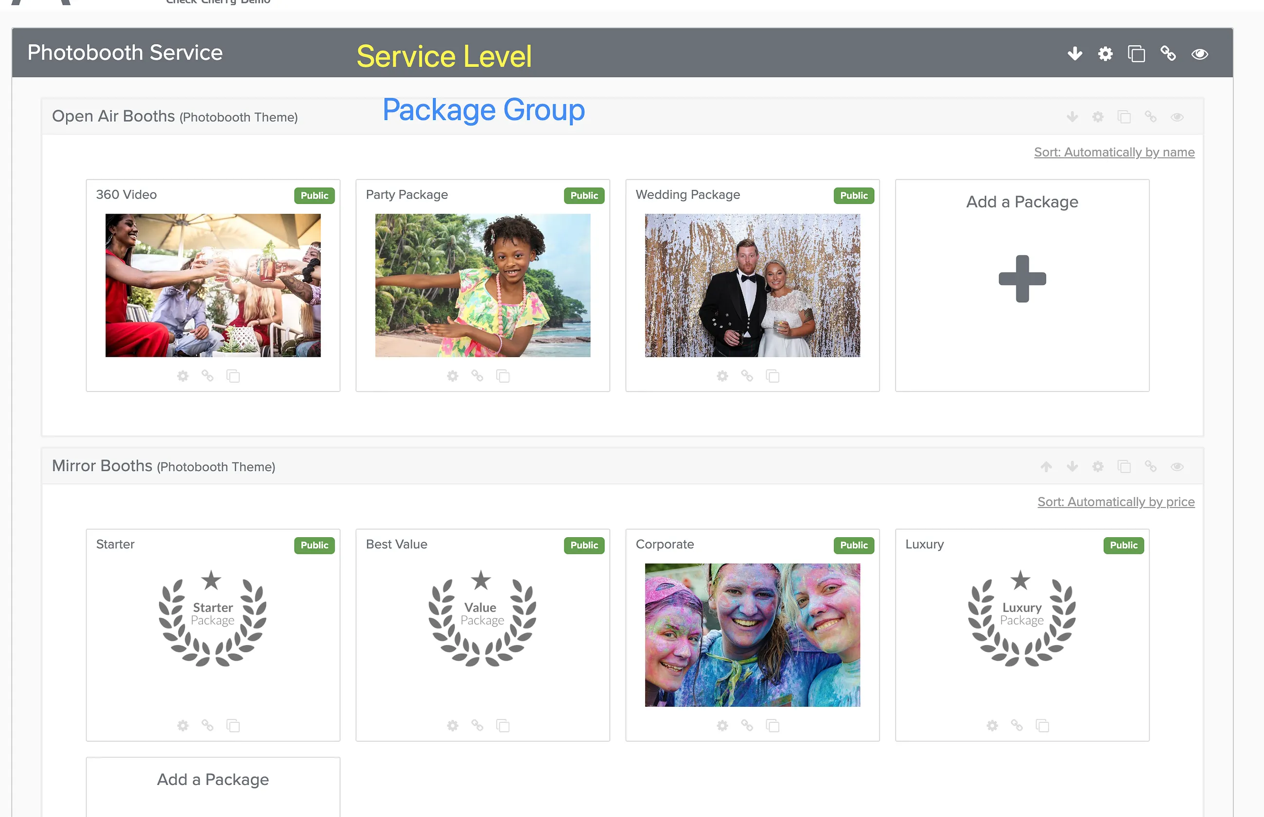Copy link for Photobooth Service

1168,53
